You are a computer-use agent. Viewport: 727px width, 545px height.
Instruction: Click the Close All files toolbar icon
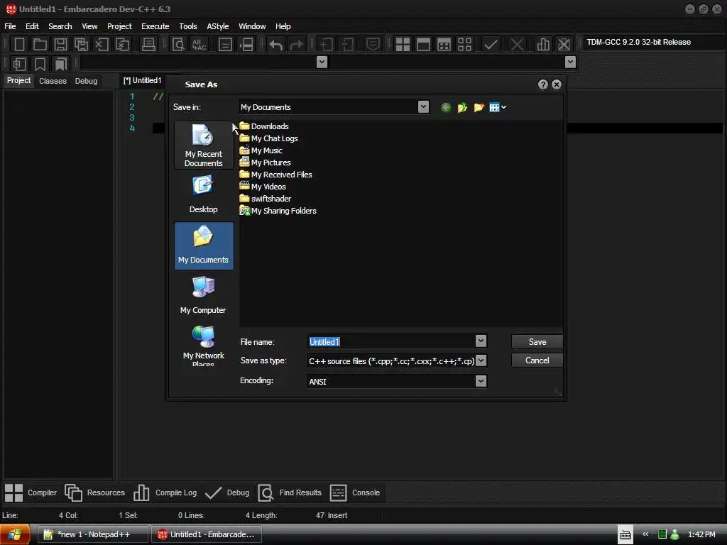click(x=122, y=45)
